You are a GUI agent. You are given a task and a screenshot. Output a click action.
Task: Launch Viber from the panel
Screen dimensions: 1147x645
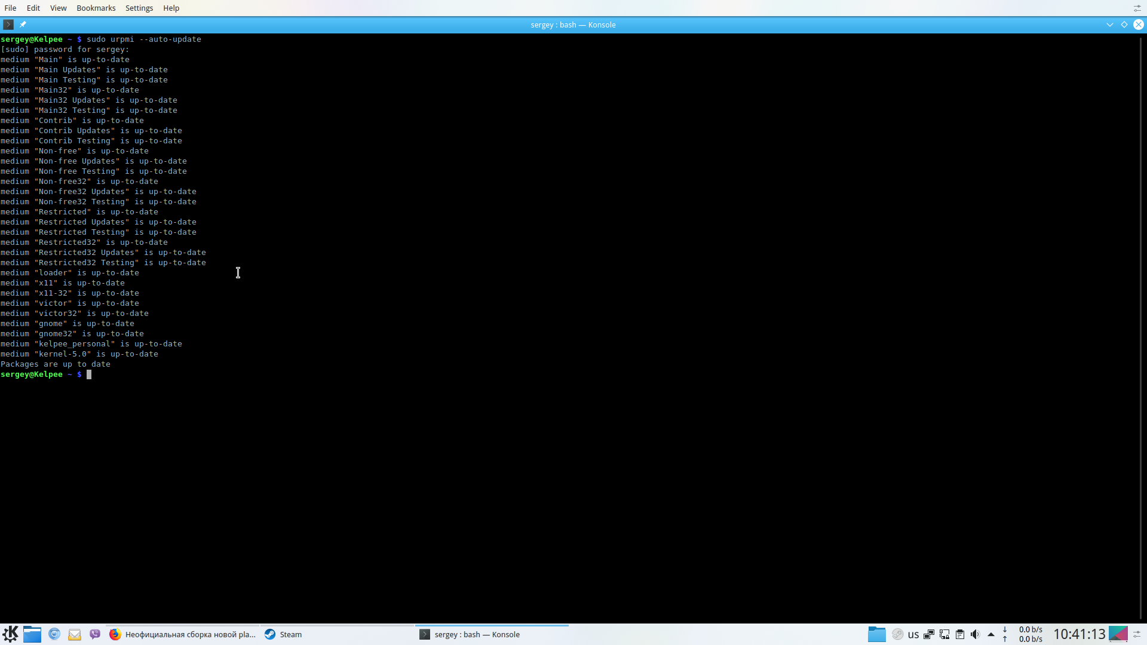[x=95, y=634]
